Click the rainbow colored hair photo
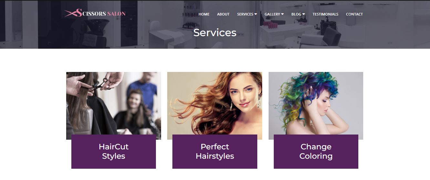This screenshot has width=430, height=180. [316, 103]
